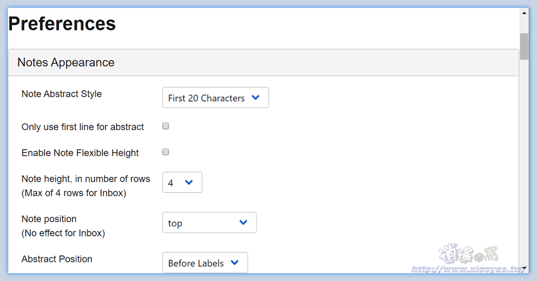This screenshot has width=537, height=281.
Task: Click the scrollbar up arrow
Action: pos(524,13)
